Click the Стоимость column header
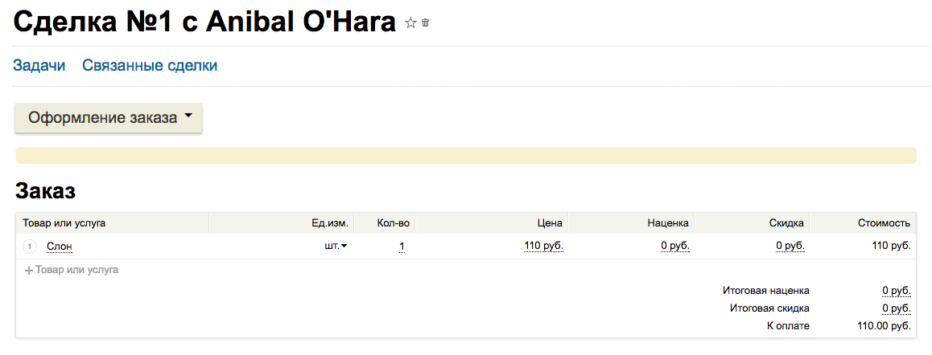The width and height of the screenshot is (932, 355). pyautogui.click(x=883, y=223)
